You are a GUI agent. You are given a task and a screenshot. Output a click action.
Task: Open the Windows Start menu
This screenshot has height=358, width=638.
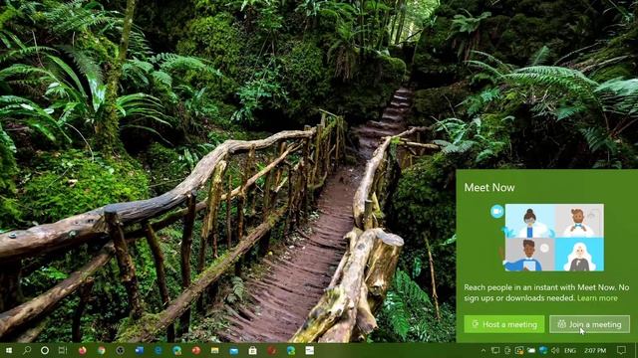coord(9,350)
